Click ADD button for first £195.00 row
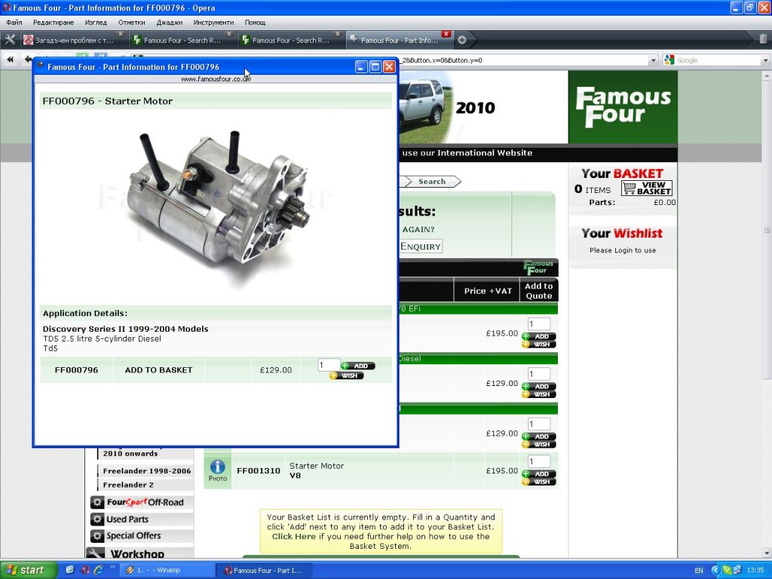Image resolution: width=772 pixels, height=579 pixels. click(x=538, y=336)
